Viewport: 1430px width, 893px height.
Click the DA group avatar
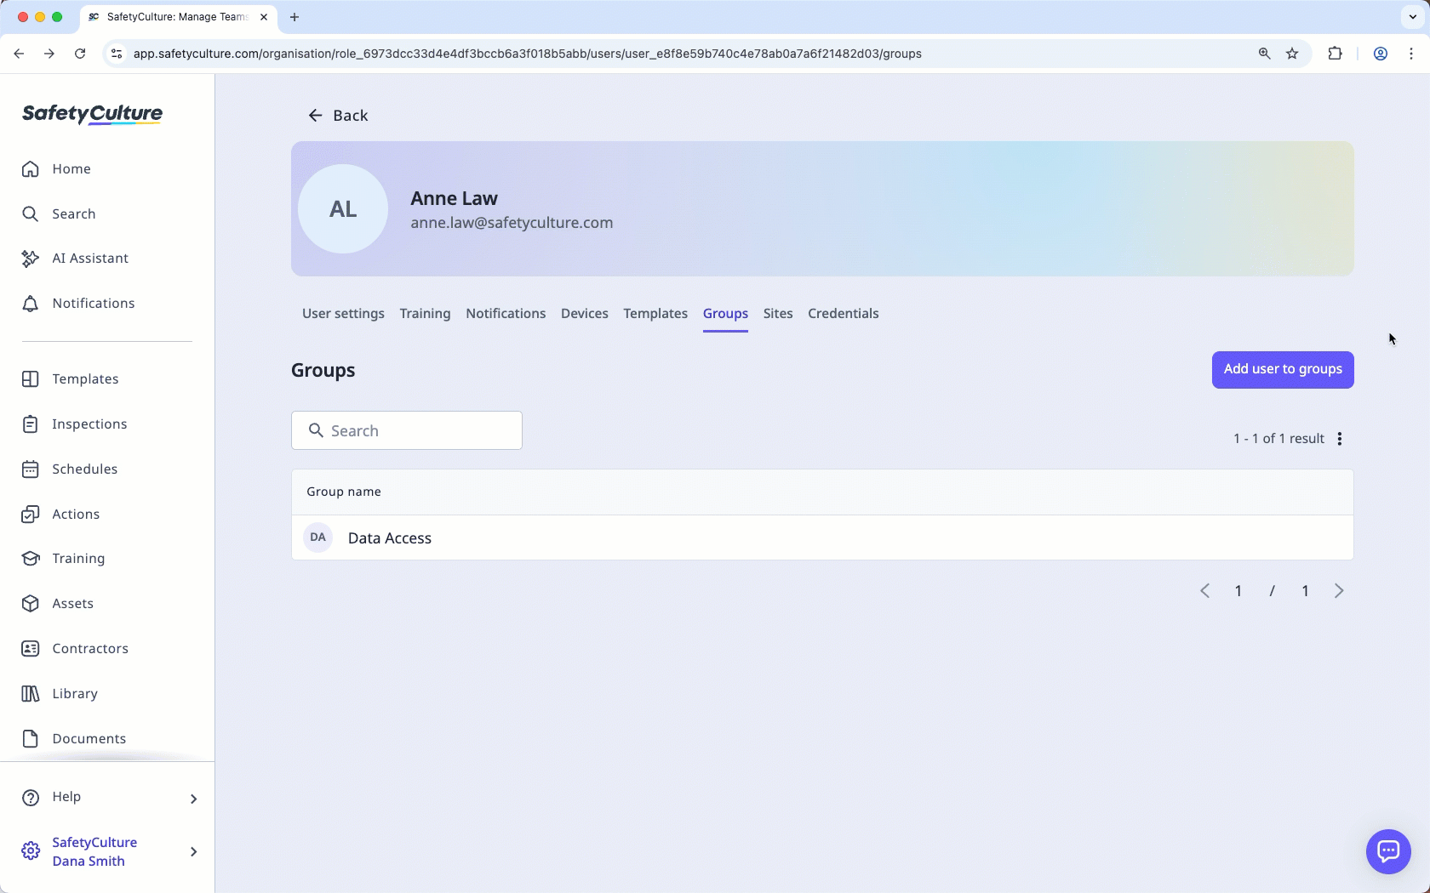(x=318, y=538)
